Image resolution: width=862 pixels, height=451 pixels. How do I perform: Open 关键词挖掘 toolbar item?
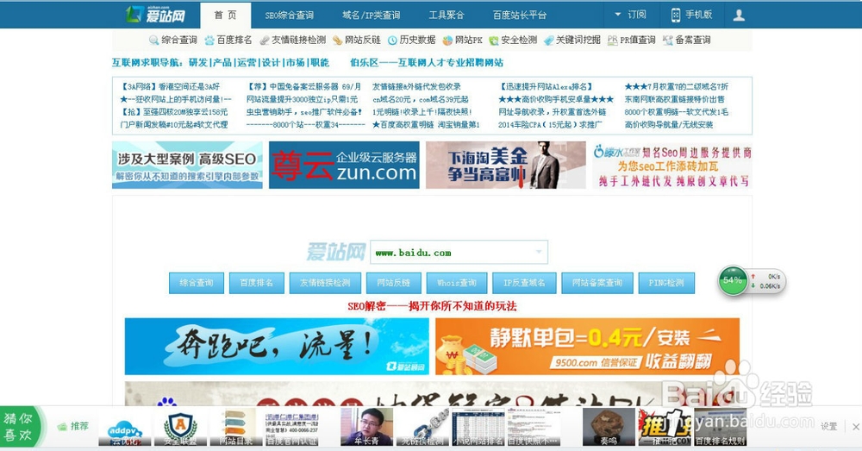tap(572, 41)
